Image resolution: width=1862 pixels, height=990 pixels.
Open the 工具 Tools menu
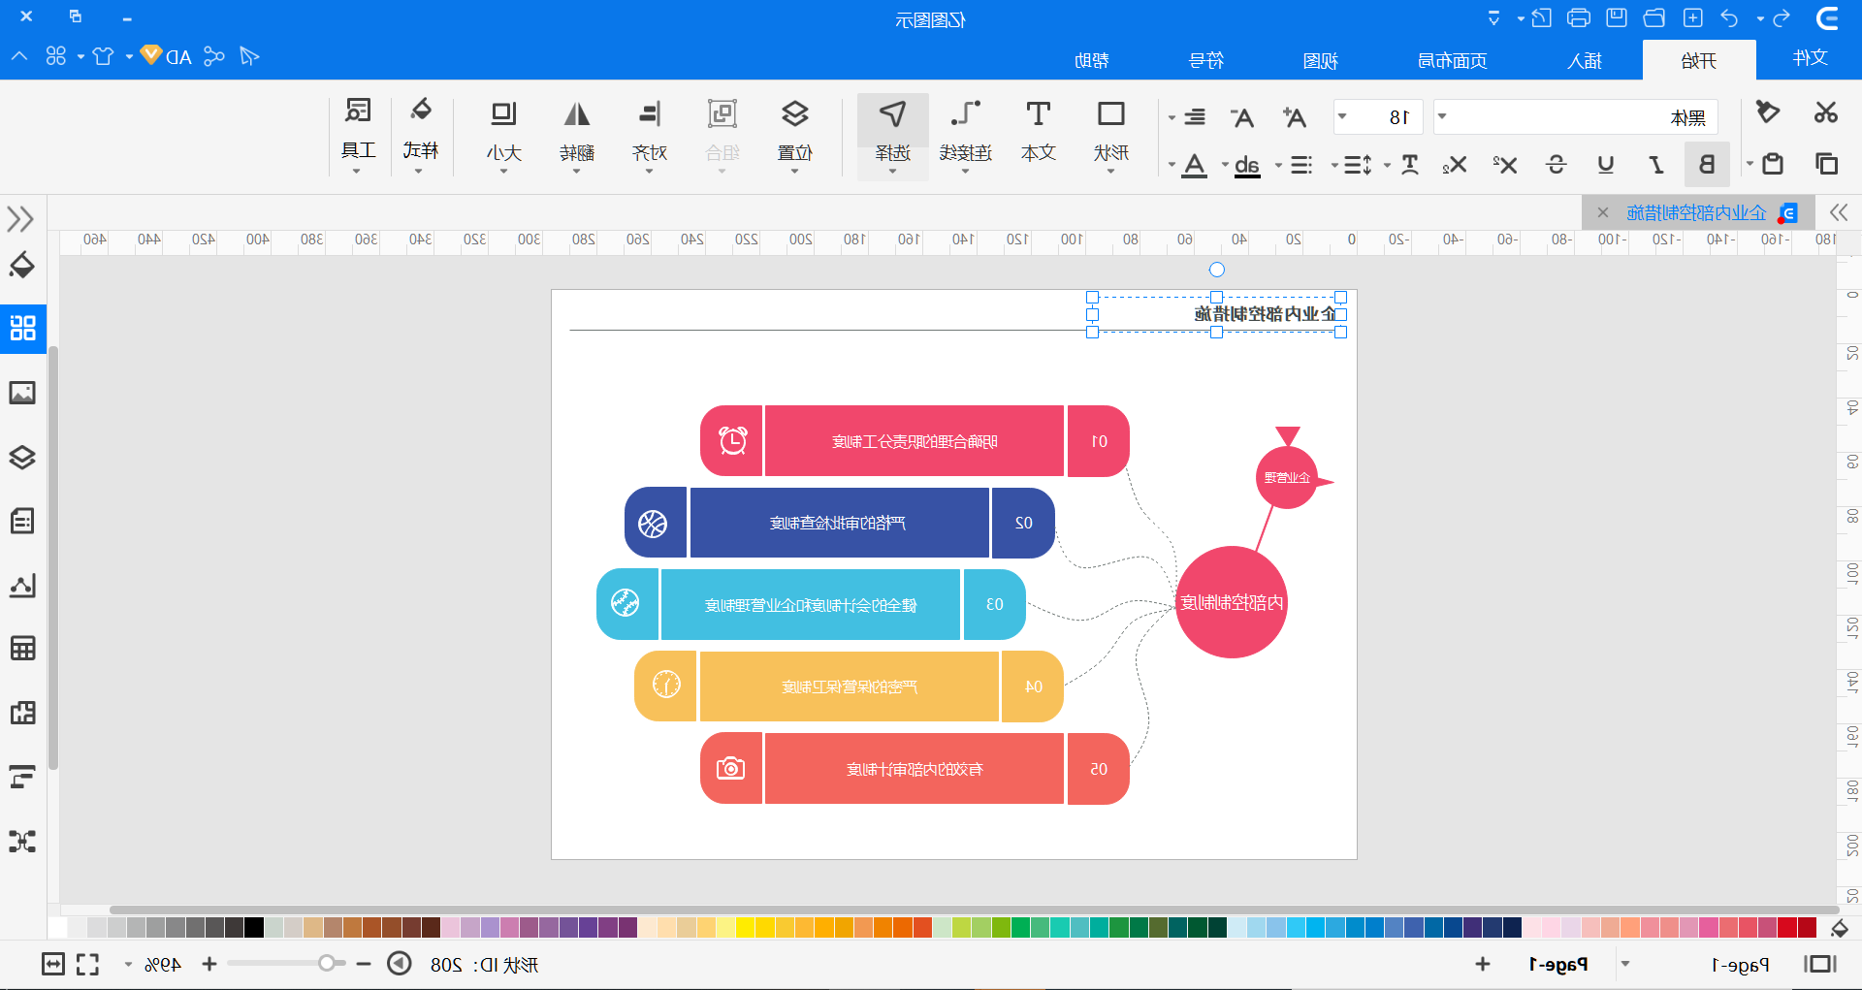click(359, 133)
